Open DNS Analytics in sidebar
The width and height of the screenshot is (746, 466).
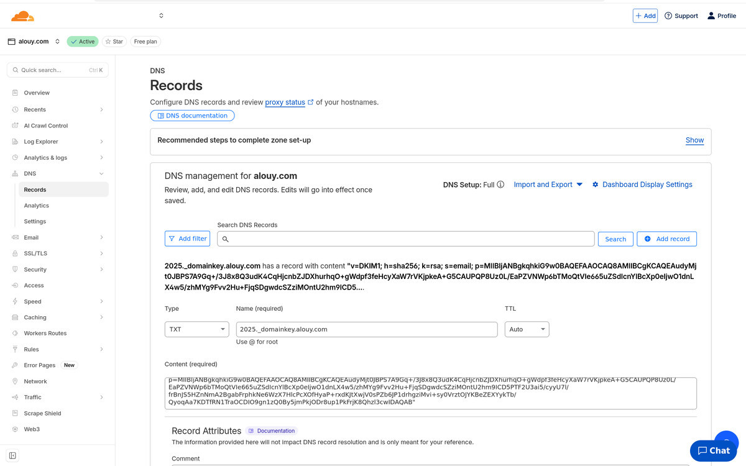(x=36, y=206)
